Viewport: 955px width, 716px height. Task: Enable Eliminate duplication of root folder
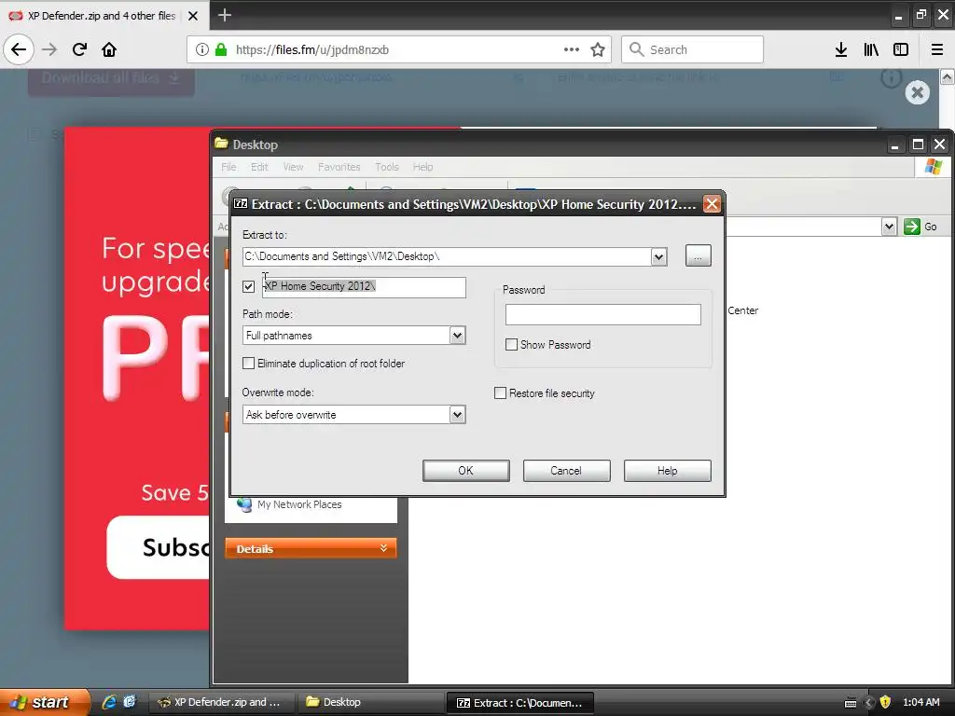coord(248,364)
